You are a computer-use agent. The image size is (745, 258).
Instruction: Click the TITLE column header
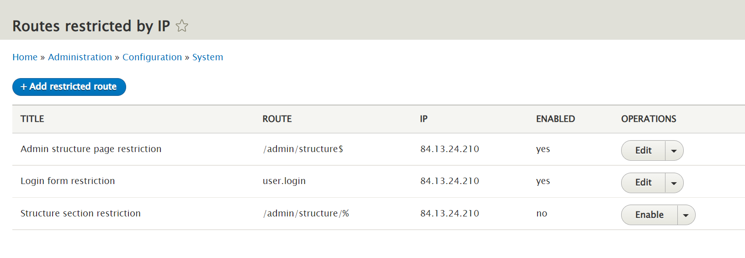pos(32,119)
